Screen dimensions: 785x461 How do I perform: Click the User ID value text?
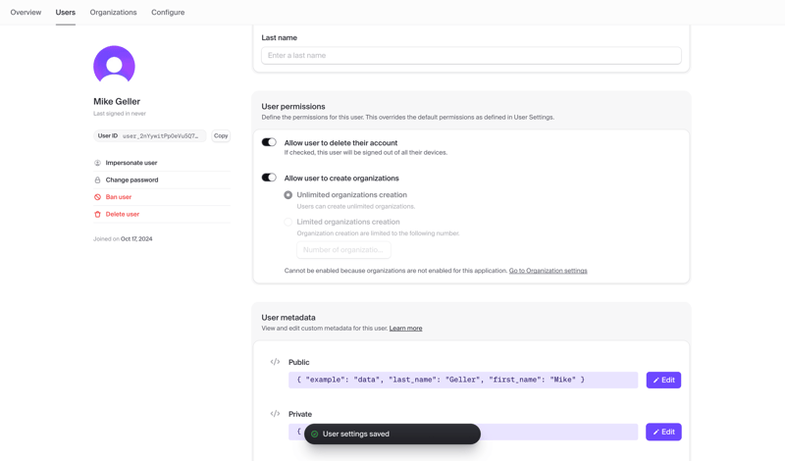(160, 136)
